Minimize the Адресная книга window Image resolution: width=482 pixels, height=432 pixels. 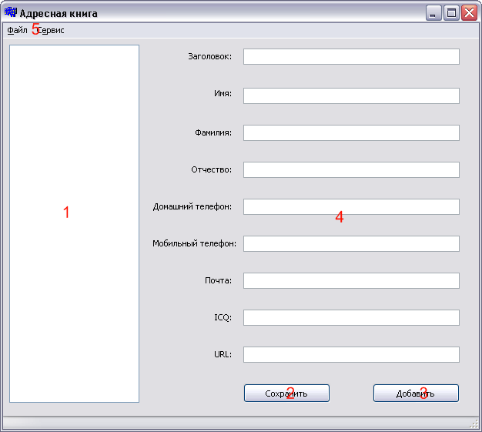[x=433, y=13]
